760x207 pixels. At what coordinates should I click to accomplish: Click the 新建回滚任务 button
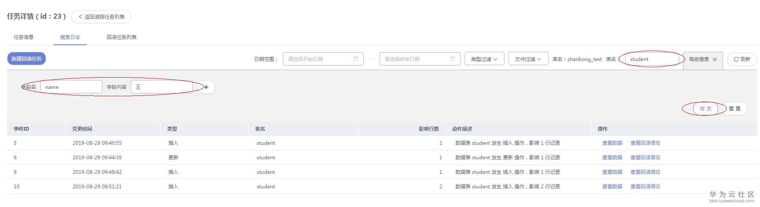(27, 59)
